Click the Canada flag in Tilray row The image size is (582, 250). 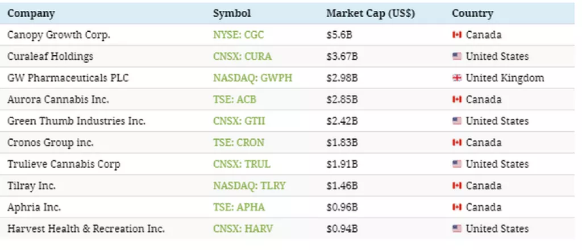[456, 186]
